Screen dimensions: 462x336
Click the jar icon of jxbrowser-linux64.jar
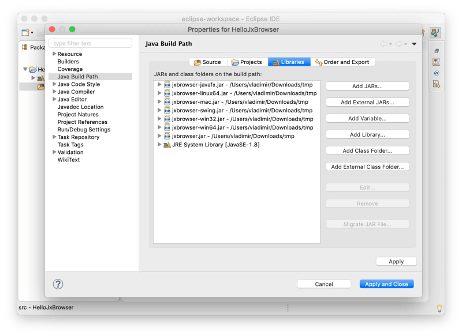(x=167, y=93)
